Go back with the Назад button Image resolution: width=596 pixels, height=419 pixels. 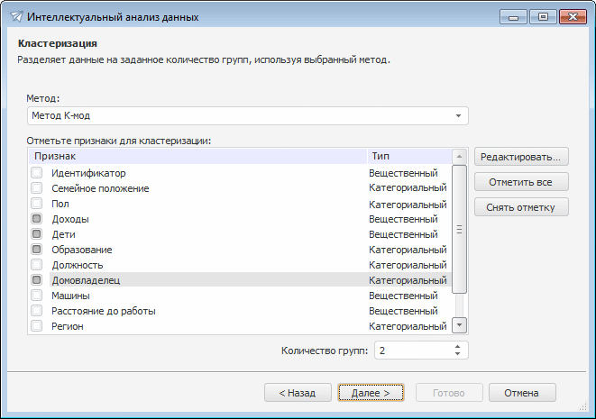[296, 393]
